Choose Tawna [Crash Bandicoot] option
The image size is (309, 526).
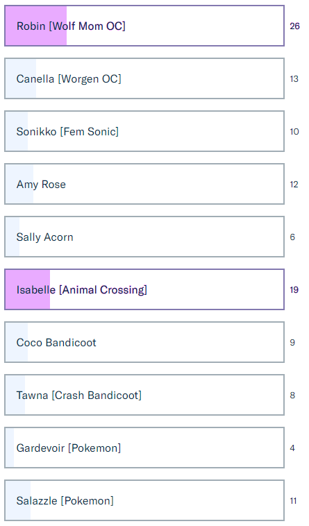[144, 395]
